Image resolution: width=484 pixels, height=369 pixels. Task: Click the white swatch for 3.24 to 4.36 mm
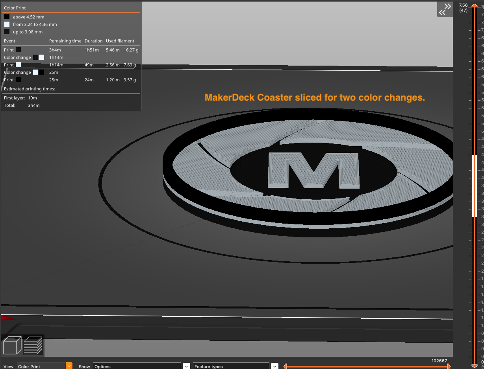tap(7, 24)
